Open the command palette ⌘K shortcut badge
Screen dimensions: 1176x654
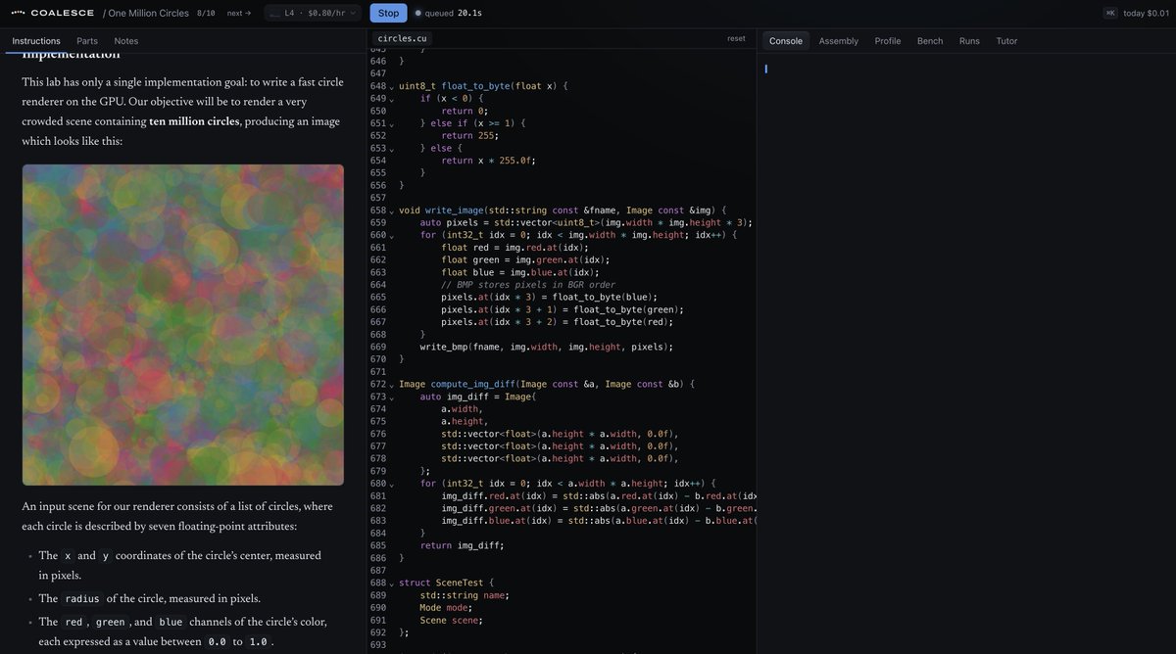point(1110,13)
